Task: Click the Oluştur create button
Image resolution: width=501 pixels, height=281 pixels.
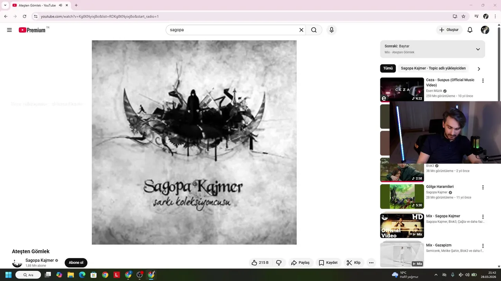Action: coord(449,30)
